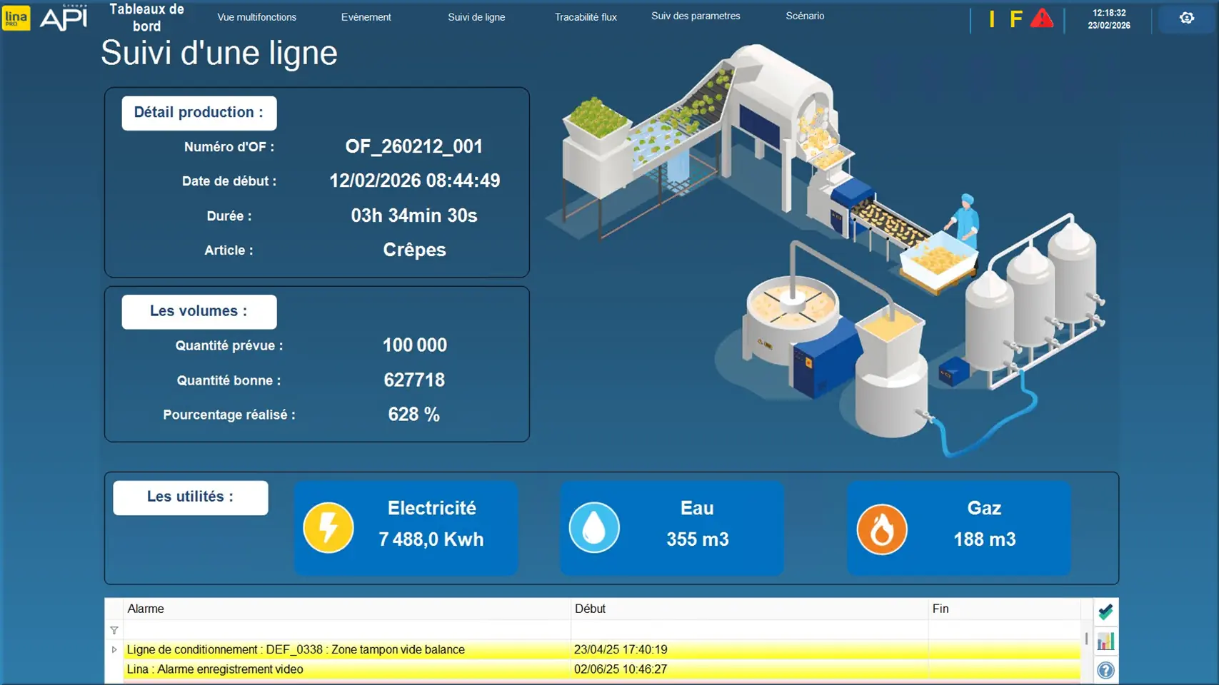
Task: Switch to the Suivi de ligne tab
Action: (476, 17)
